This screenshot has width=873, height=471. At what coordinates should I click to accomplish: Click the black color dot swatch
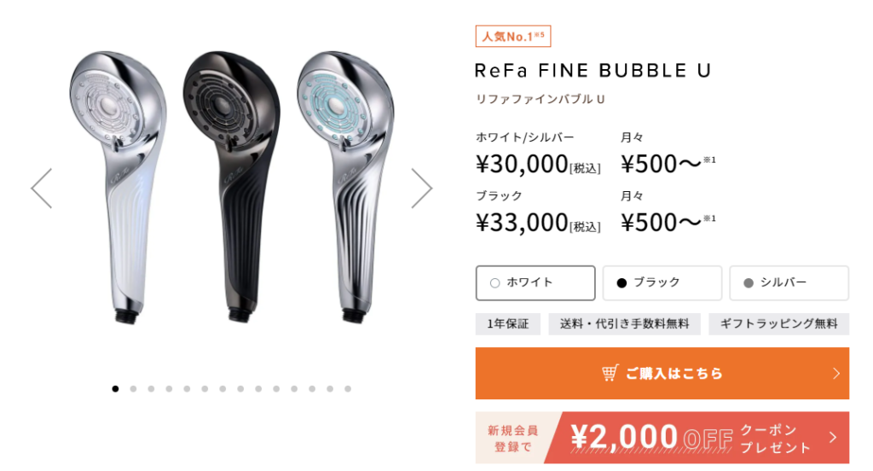(622, 283)
